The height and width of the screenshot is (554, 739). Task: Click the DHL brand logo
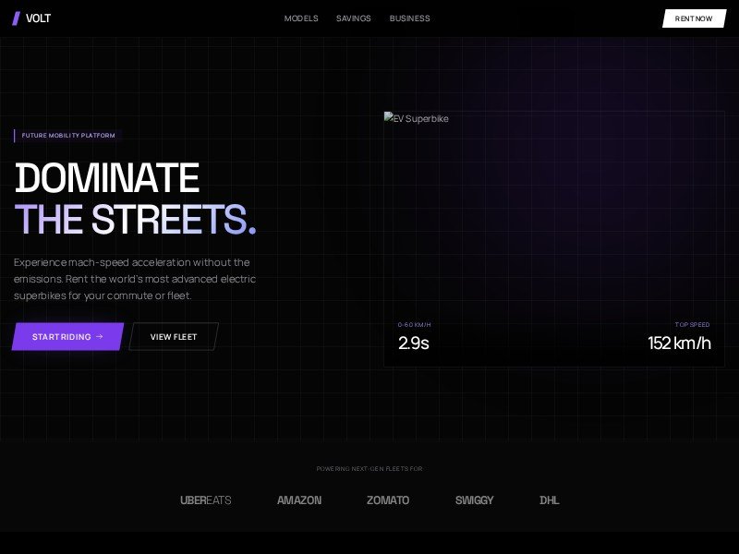(x=549, y=500)
